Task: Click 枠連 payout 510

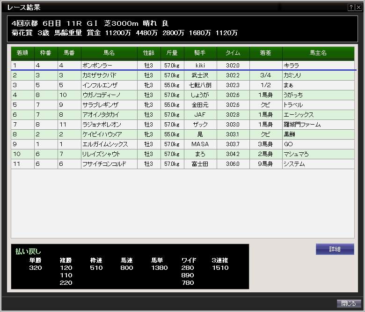Action: (96, 267)
